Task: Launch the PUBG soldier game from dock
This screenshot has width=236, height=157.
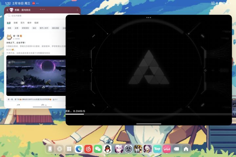Action: point(138,149)
